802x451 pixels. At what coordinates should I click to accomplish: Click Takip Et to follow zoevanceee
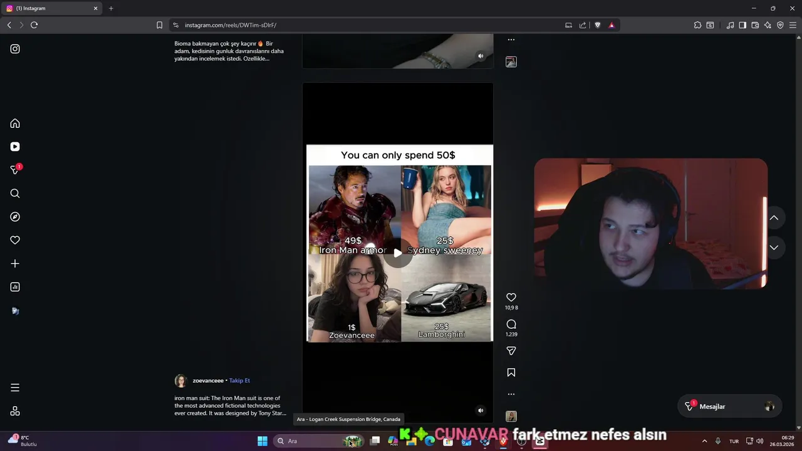[x=239, y=381]
